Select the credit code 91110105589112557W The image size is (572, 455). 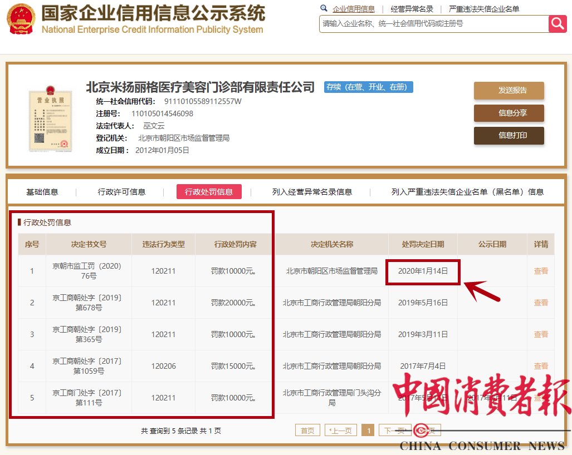pos(203,101)
